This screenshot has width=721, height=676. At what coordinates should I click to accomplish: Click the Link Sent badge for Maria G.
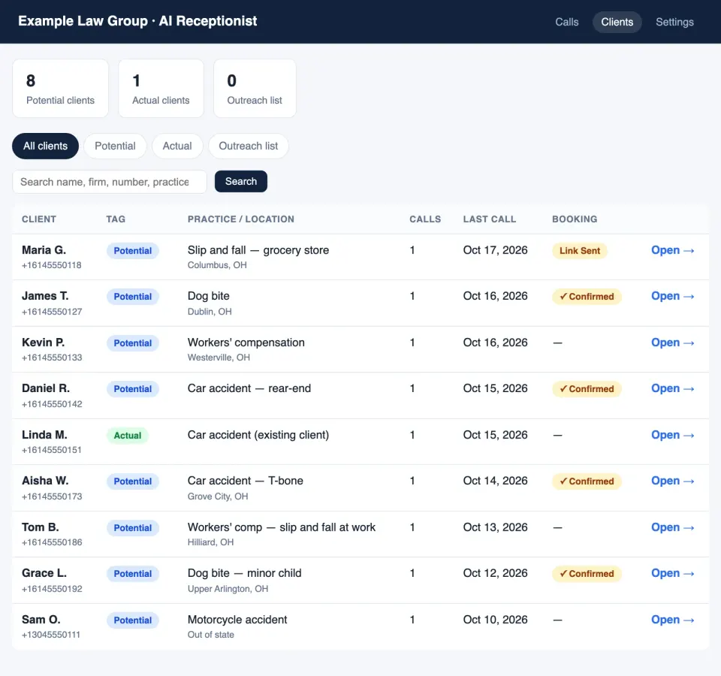pyautogui.click(x=580, y=251)
